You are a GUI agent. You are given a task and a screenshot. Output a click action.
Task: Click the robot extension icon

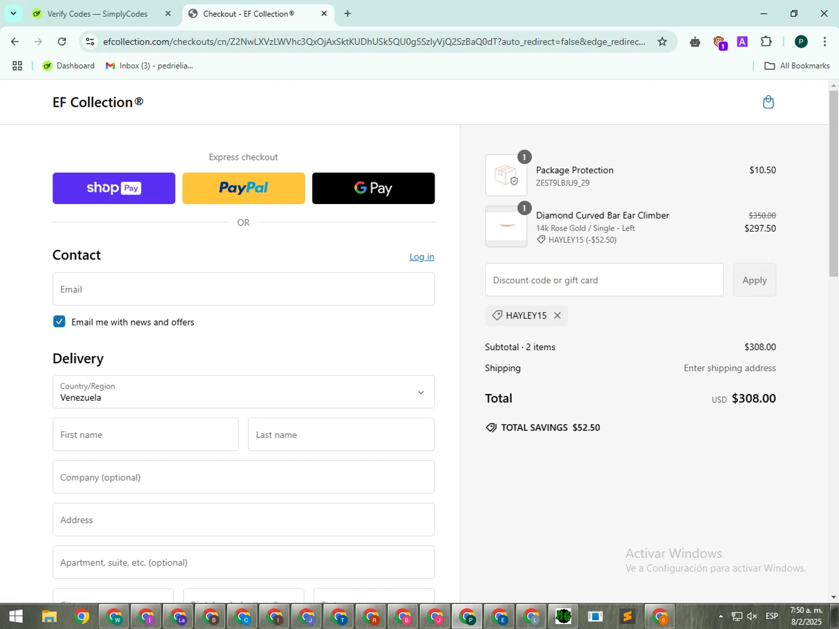coord(695,42)
